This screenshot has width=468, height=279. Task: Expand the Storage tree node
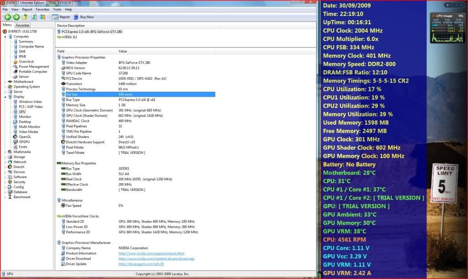click(x=5, y=157)
